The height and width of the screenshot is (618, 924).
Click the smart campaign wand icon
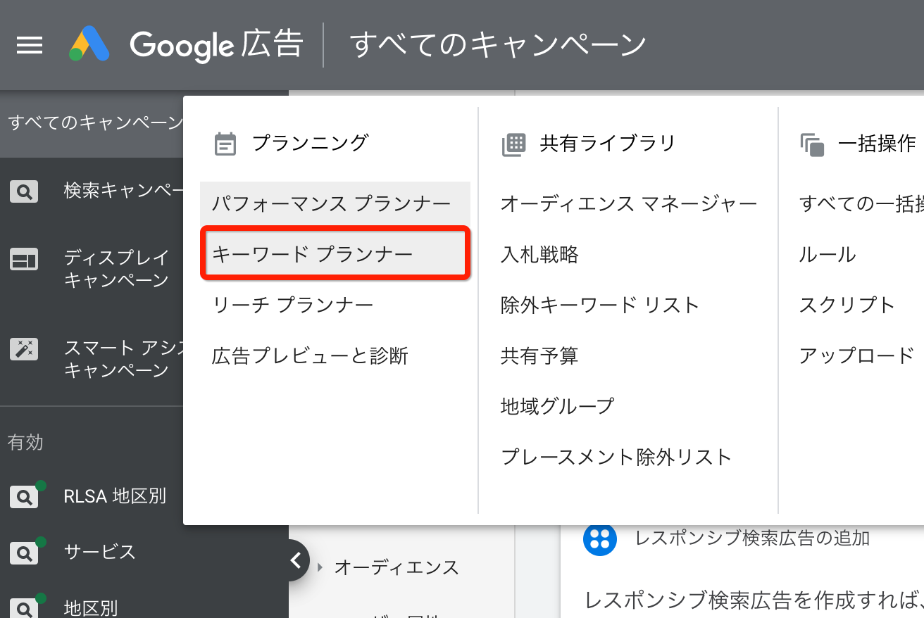pos(24,349)
